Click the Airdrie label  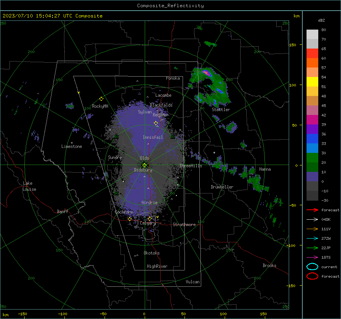pyautogui.click(x=149, y=203)
